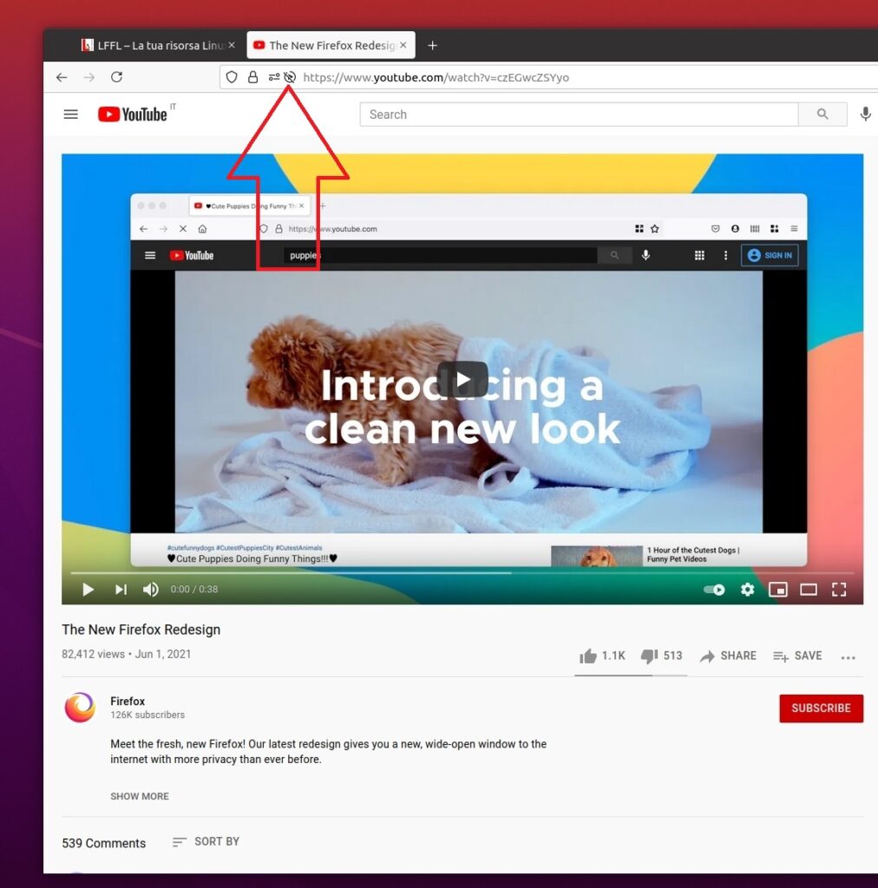Viewport: 878px width, 888px height.
Task: Close the LFFL tab
Action: [232, 45]
